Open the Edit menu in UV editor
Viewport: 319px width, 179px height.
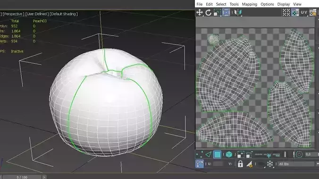click(209, 4)
